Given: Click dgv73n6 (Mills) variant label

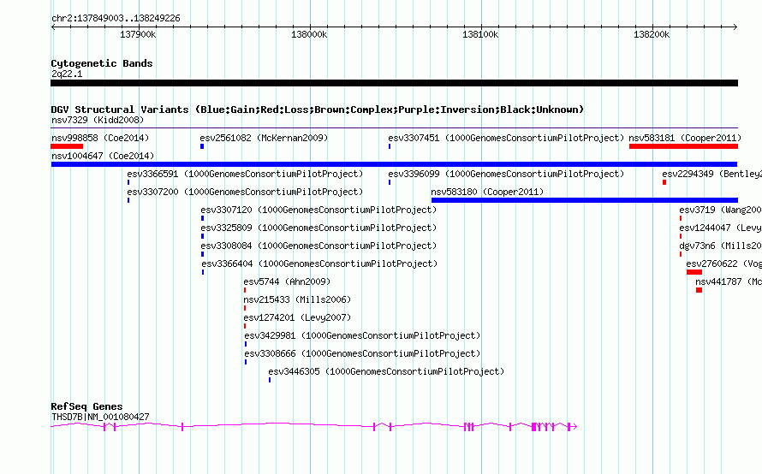Looking at the screenshot, I should point(720,246).
